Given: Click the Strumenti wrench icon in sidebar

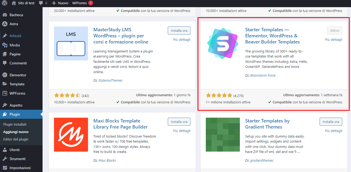Looking at the screenshot, I should pos(5,159).
